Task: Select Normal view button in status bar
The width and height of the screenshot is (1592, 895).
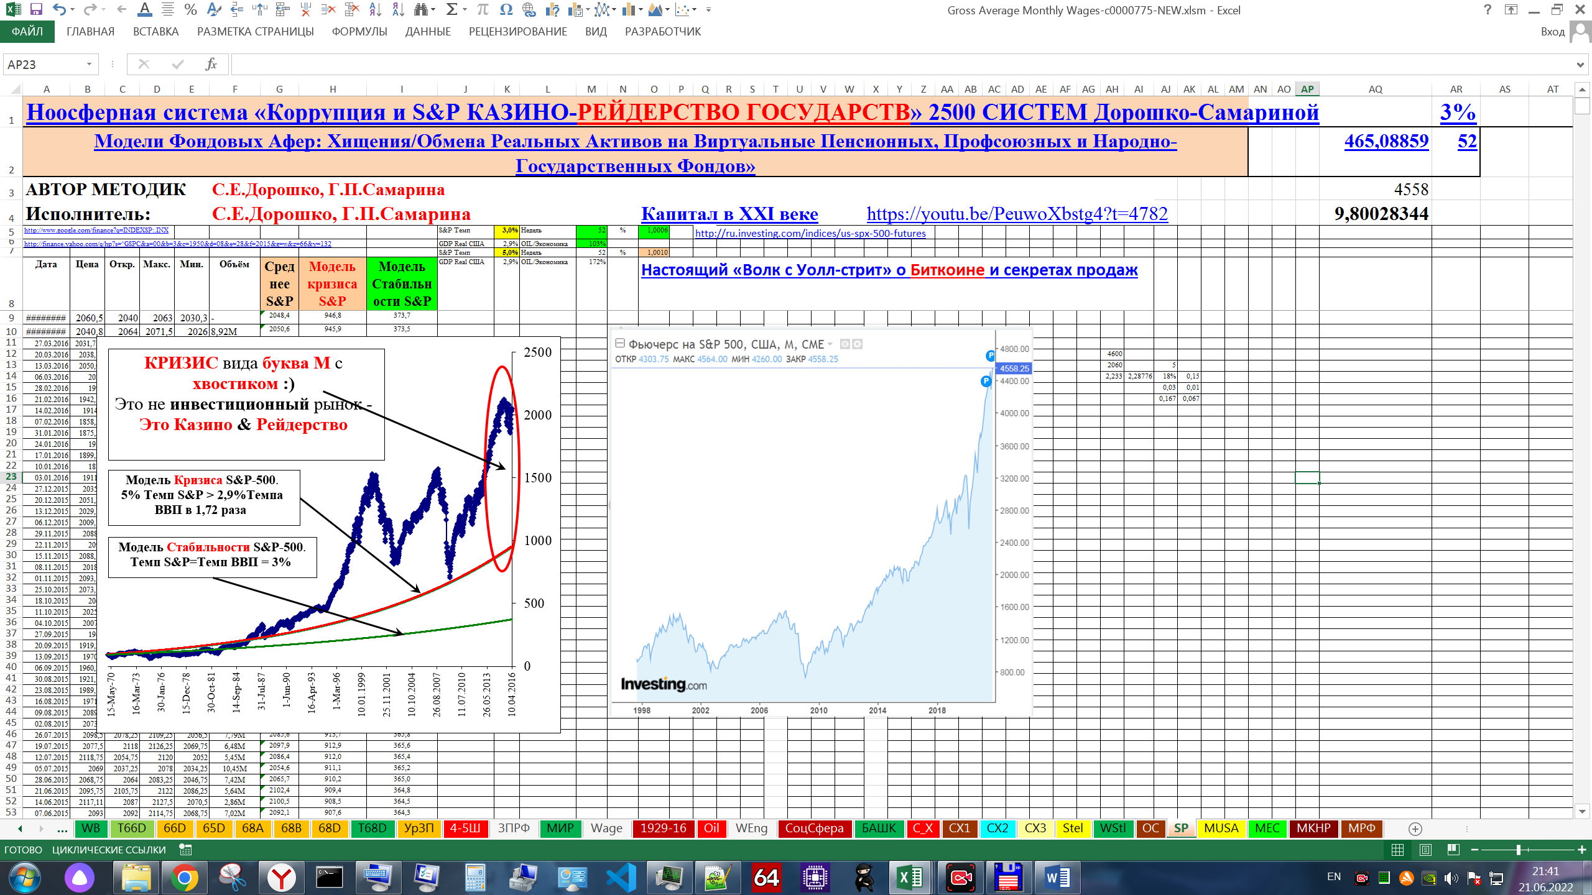Action: pos(1397,850)
